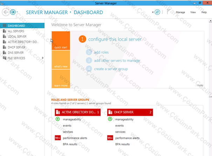Image resolution: width=212 pixels, height=156 pixels.
Task: Open the navigation history dropdown arrow
Action: [x=17, y=12]
